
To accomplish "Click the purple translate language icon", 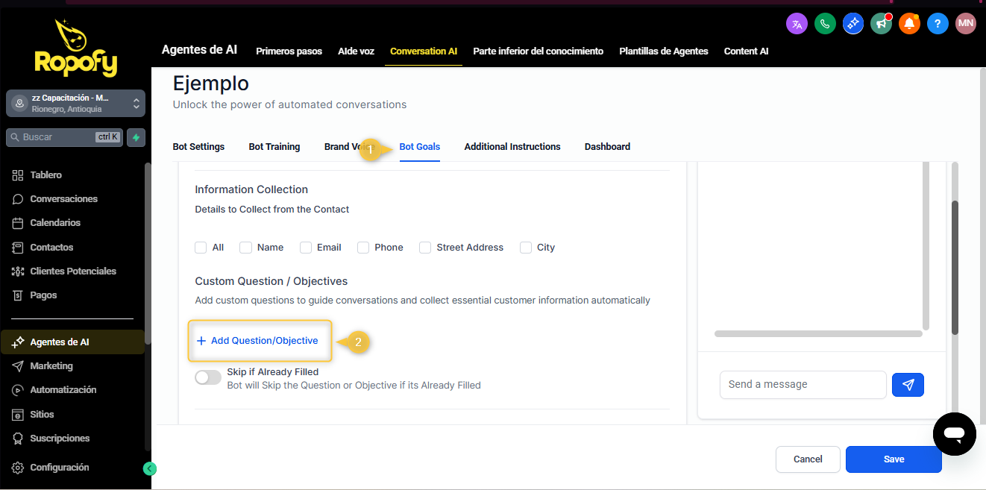I will tap(797, 24).
